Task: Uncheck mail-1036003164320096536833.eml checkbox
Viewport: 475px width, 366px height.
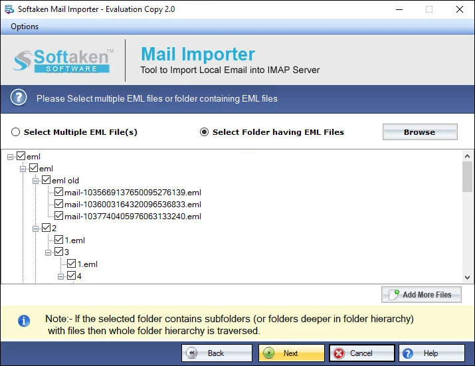Action: coord(58,204)
